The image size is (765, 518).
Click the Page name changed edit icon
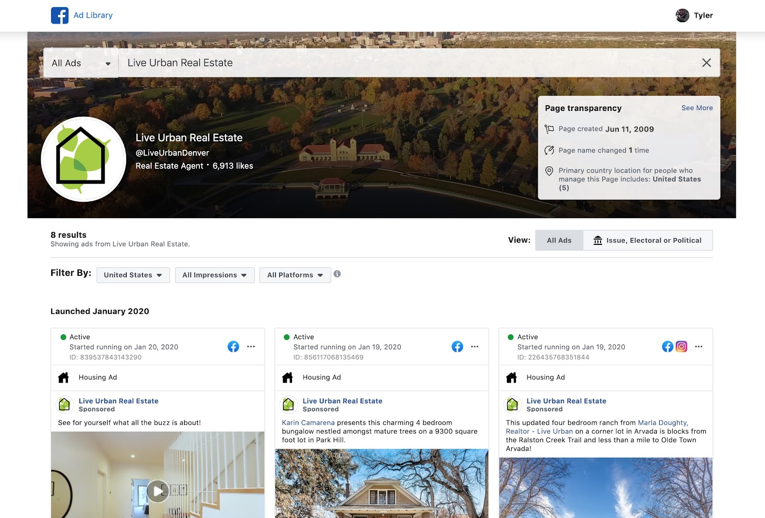[x=549, y=150]
